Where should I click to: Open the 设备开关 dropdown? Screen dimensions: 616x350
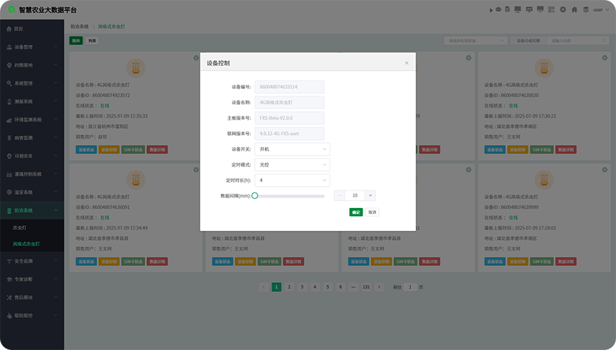point(293,149)
